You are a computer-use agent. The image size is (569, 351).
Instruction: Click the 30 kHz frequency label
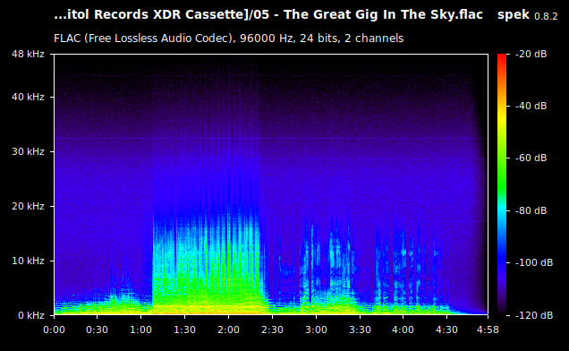point(28,151)
